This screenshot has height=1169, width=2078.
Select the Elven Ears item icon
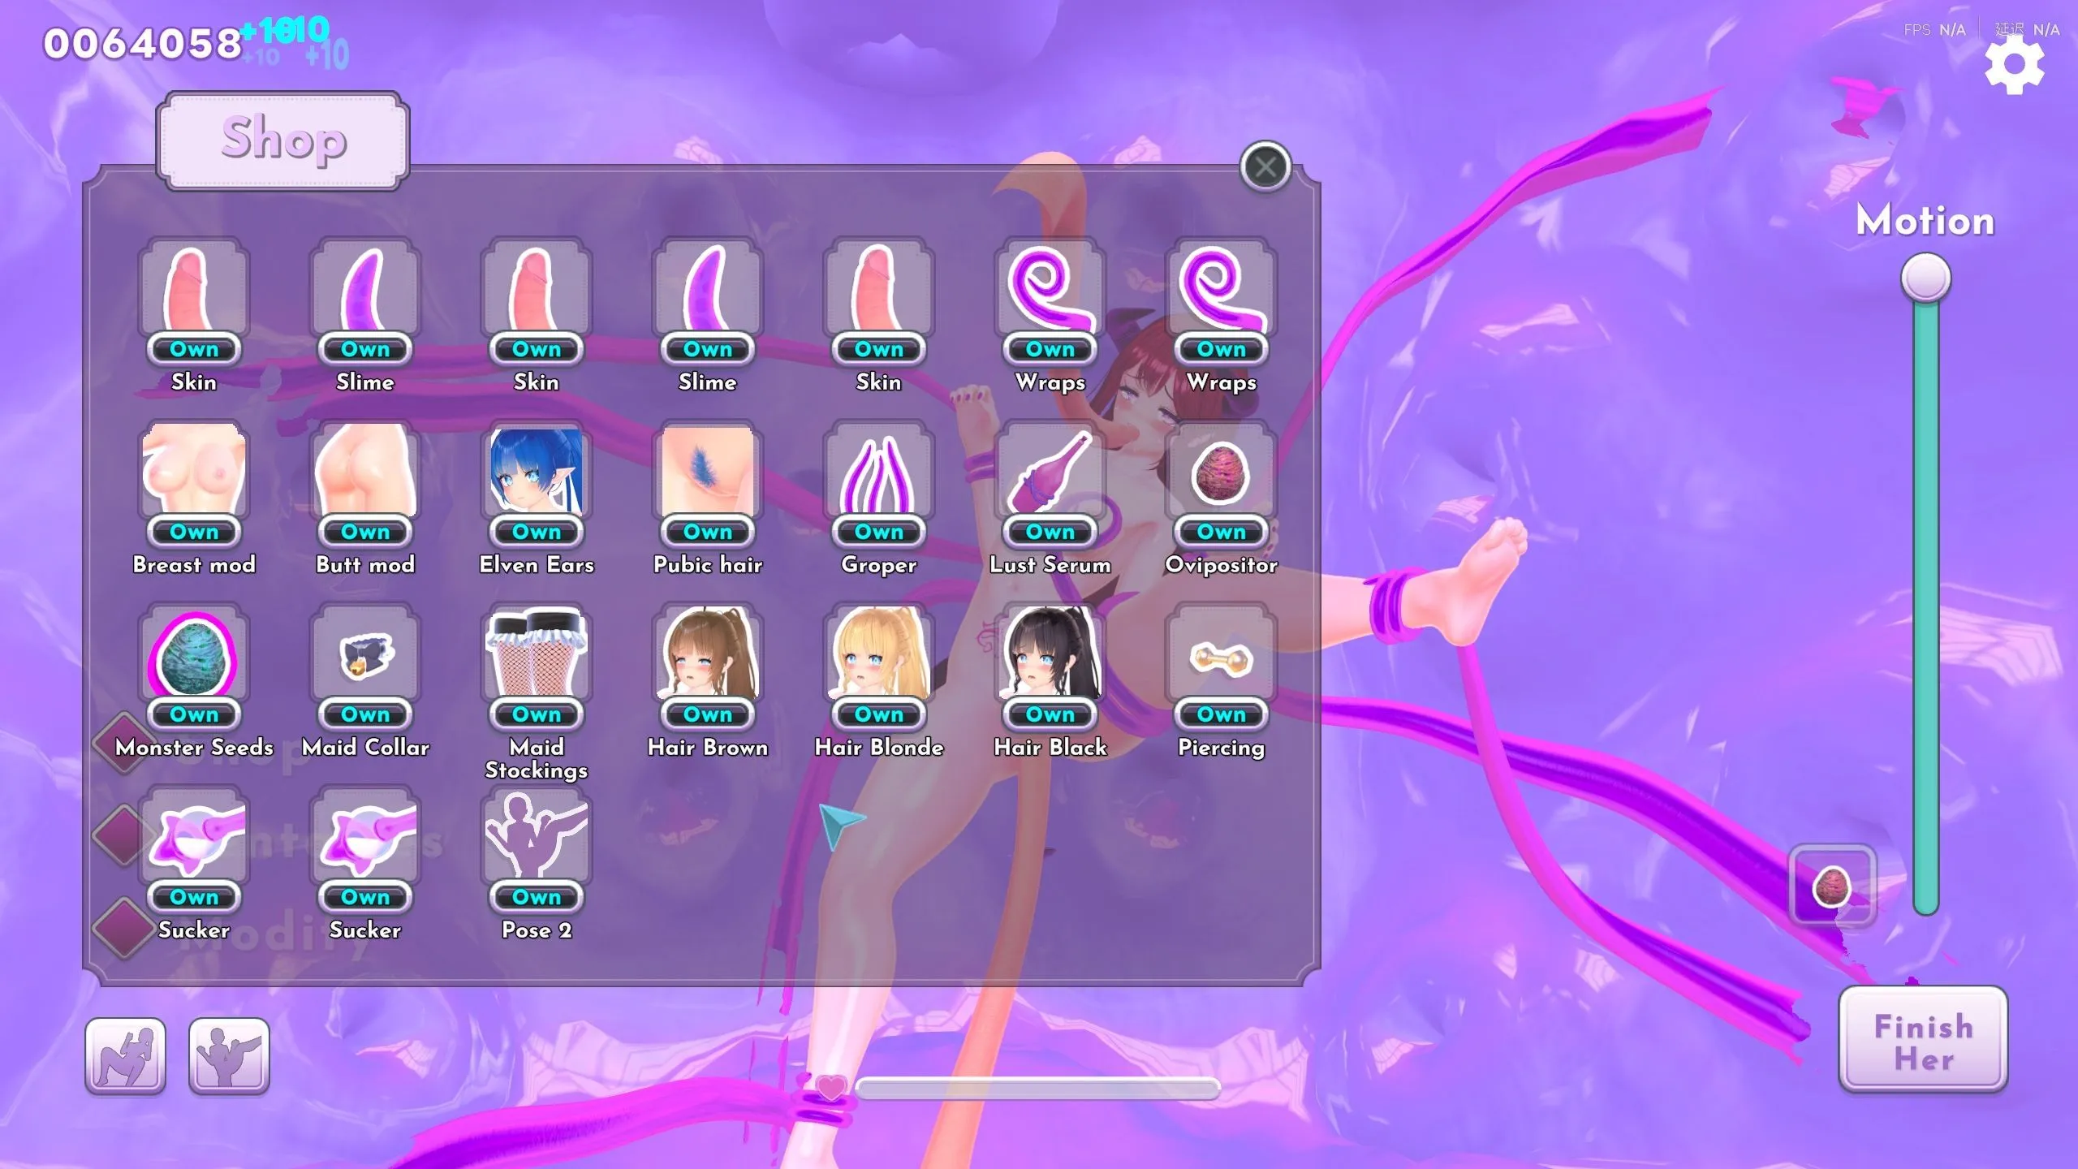click(x=537, y=469)
